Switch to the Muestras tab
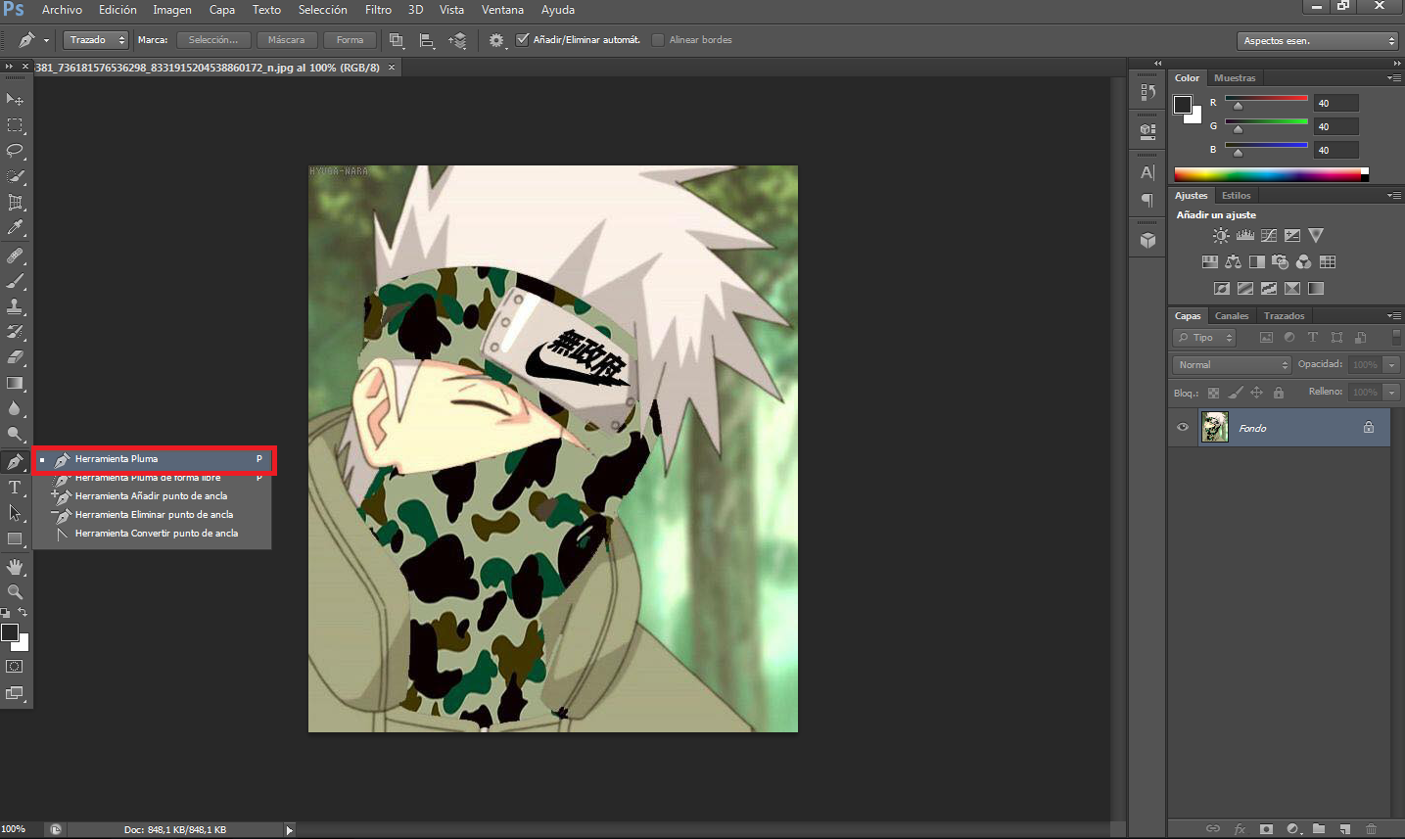The width and height of the screenshot is (1405, 839). coord(1235,78)
